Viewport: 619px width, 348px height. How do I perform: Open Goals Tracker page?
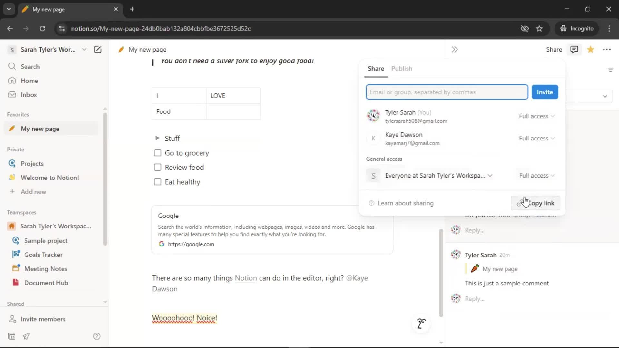coord(43,255)
